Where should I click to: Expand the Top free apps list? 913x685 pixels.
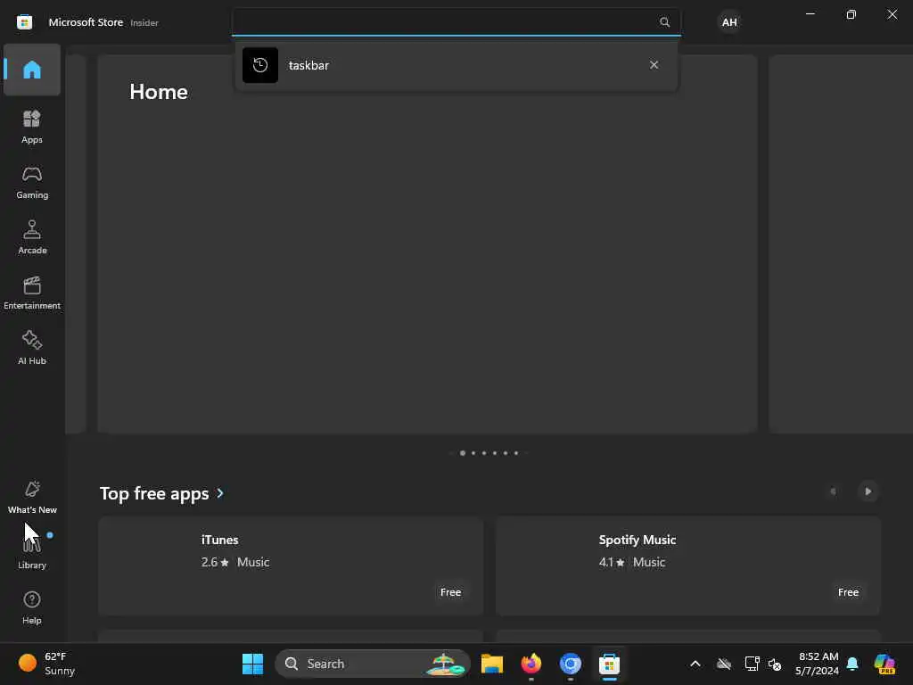point(220,493)
